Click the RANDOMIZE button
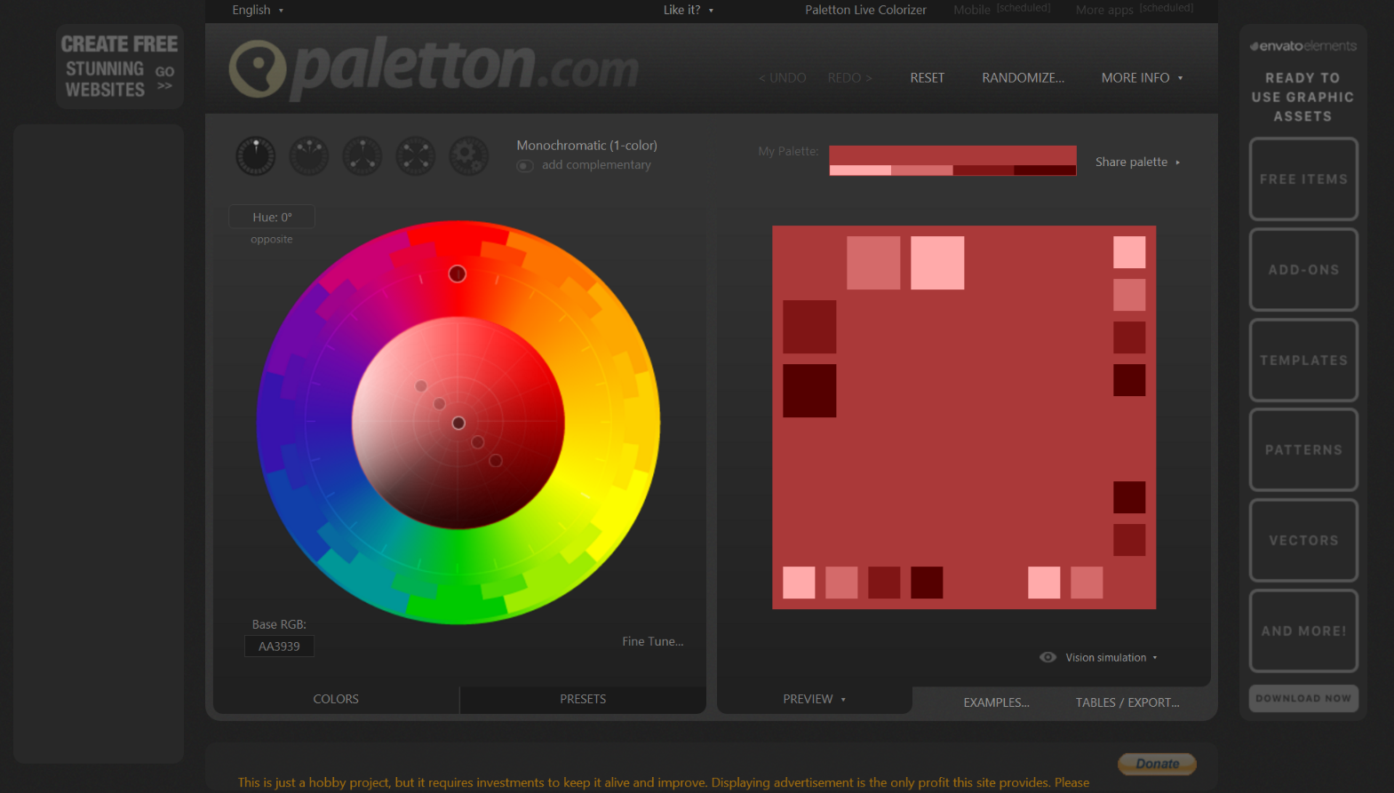Image resolution: width=1394 pixels, height=793 pixels. [1023, 78]
